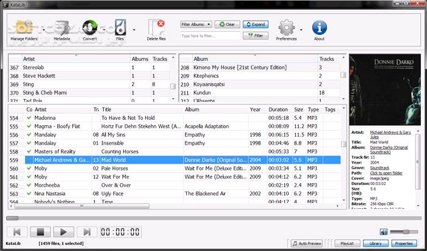Expand the Files dropdown arrow
Viewport: 427px width, 251px height.
(134, 29)
